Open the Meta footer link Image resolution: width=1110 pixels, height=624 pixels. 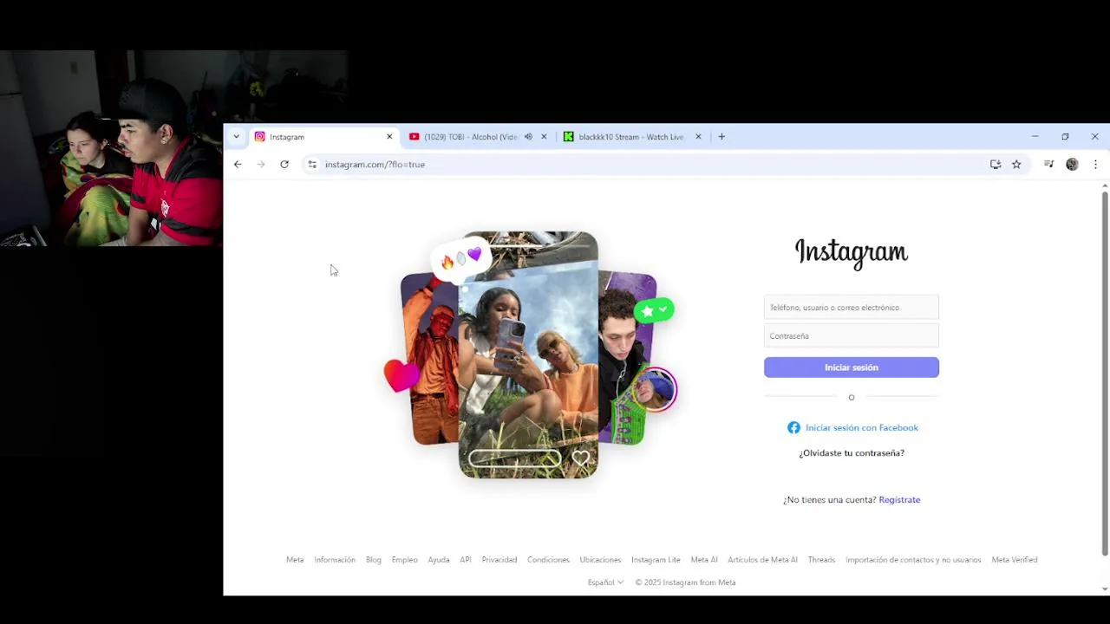click(x=295, y=560)
